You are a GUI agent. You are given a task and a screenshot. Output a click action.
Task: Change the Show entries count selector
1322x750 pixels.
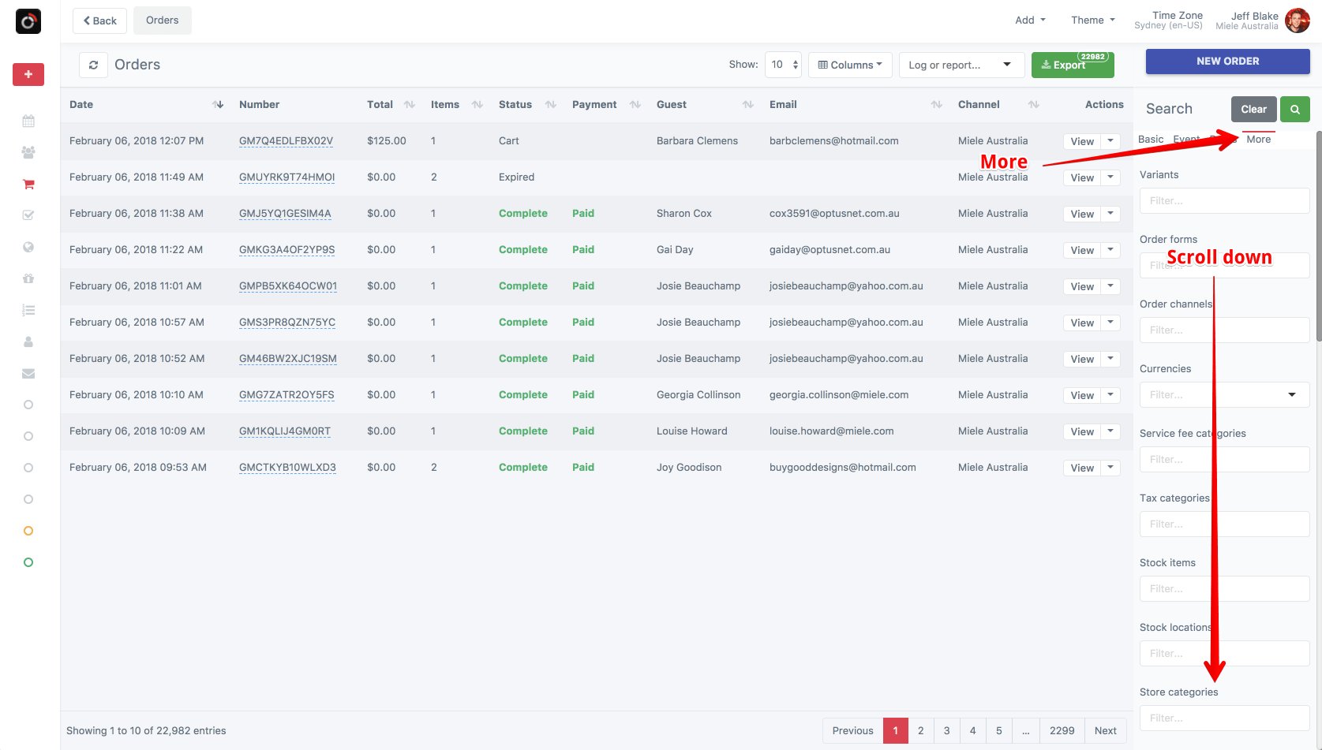point(783,65)
